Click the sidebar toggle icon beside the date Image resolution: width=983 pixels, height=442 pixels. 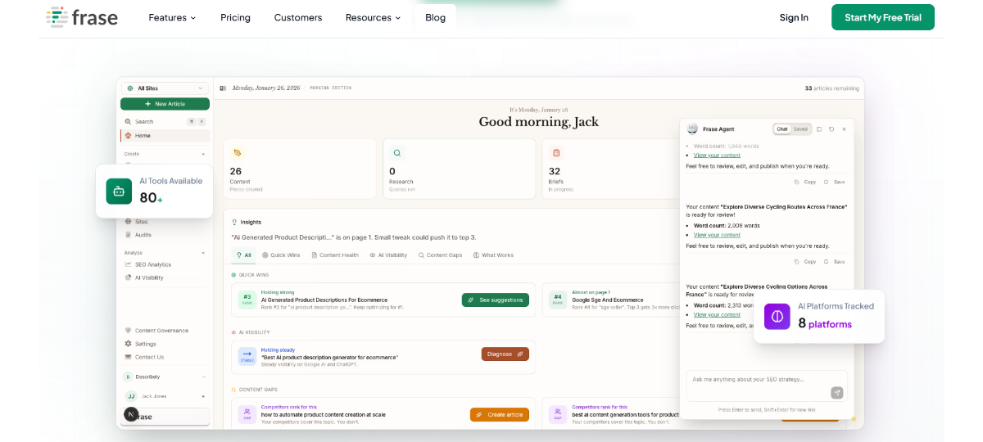tap(223, 88)
